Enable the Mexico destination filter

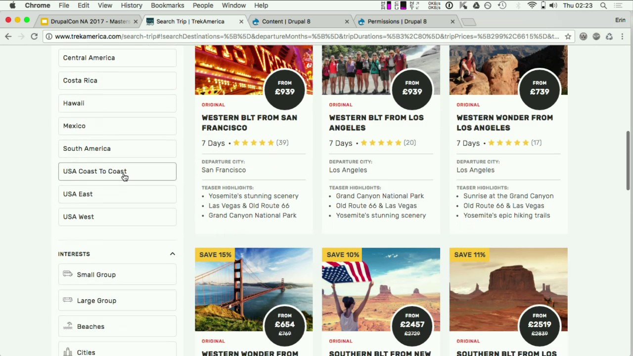117,126
